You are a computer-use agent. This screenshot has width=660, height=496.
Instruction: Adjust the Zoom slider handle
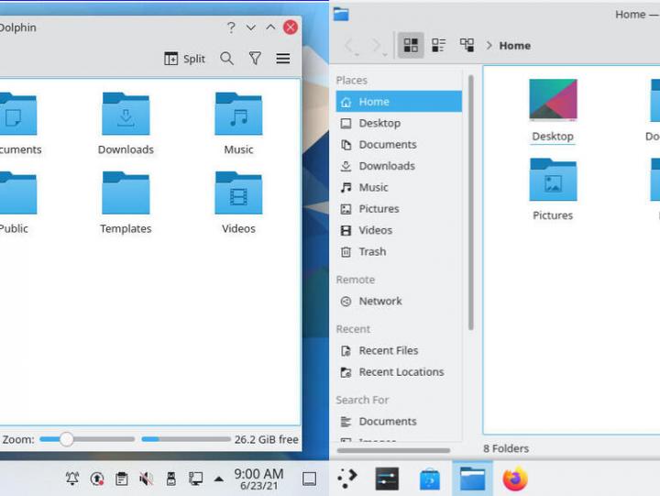pyautogui.click(x=66, y=439)
